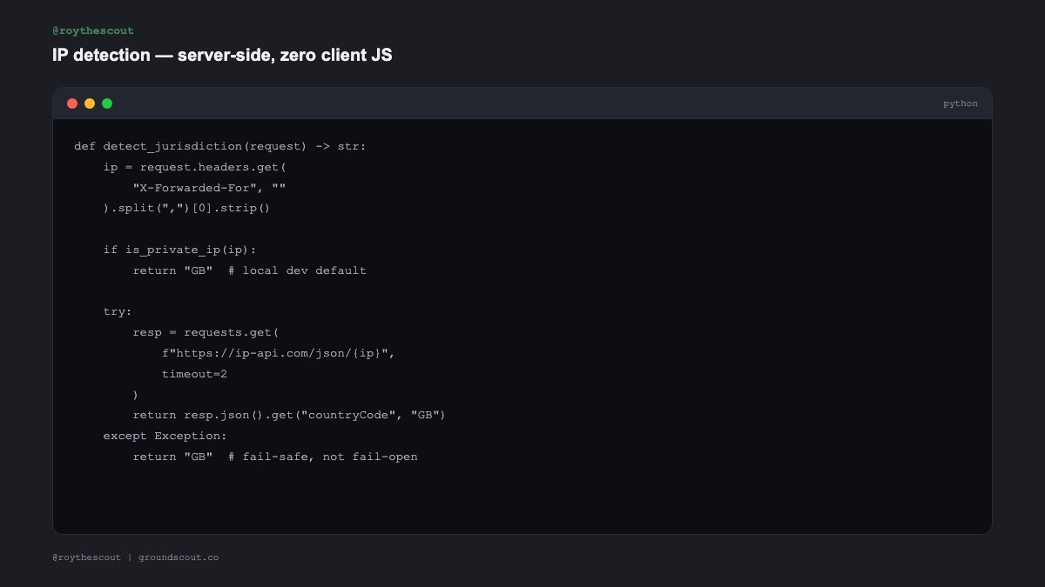
Task: Click the python language label
Action: tap(960, 103)
